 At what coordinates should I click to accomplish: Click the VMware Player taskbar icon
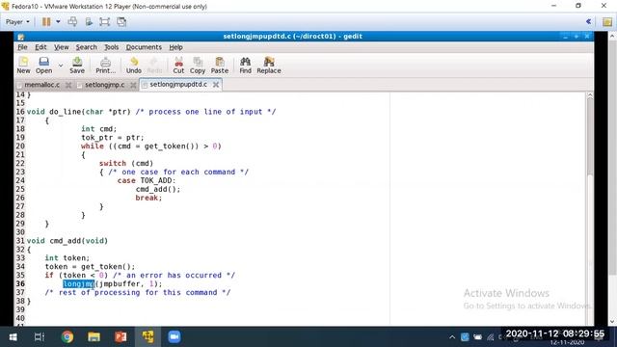148,337
